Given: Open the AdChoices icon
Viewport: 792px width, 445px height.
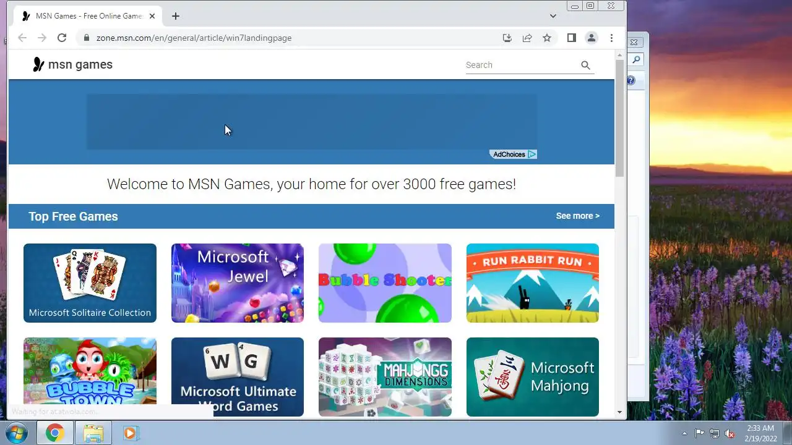Looking at the screenshot, I should [x=532, y=155].
